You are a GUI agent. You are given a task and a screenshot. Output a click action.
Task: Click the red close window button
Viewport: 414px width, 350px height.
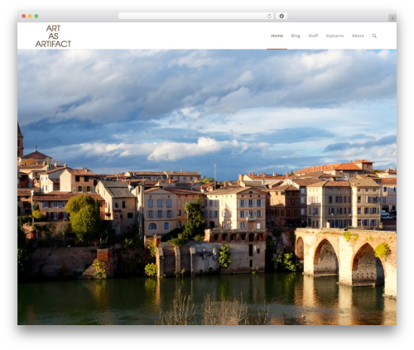click(x=24, y=17)
